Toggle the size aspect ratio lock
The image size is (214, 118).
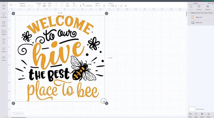[x=83, y=4]
